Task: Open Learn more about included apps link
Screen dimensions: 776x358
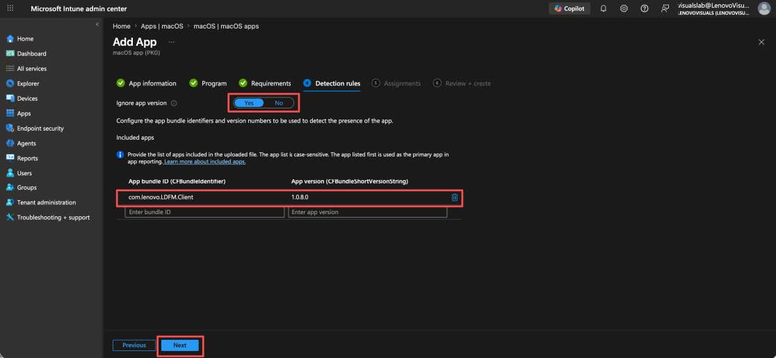Action: click(205, 162)
